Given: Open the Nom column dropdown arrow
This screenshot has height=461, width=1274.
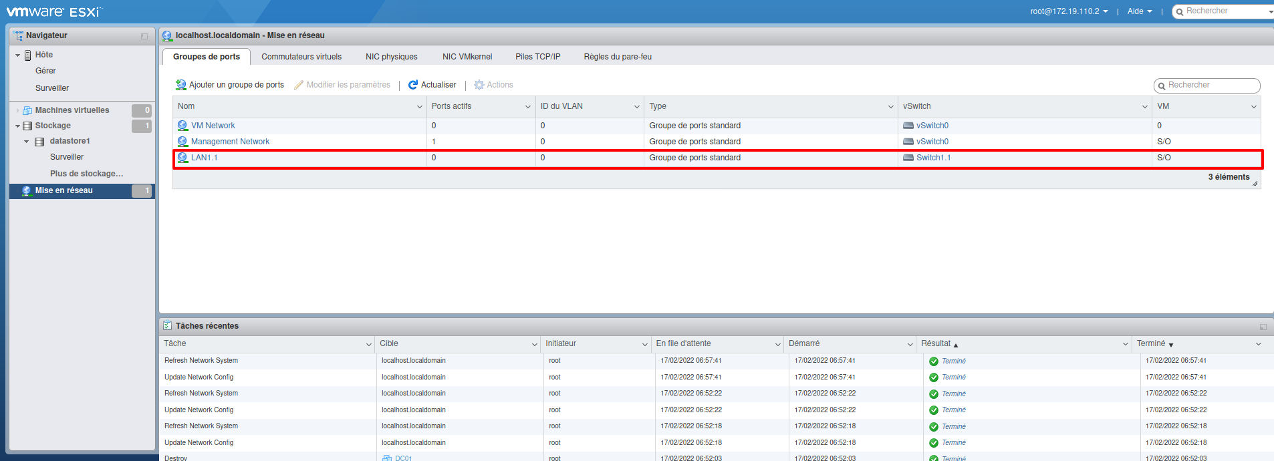Looking at the screenshot, I should 420,107.
